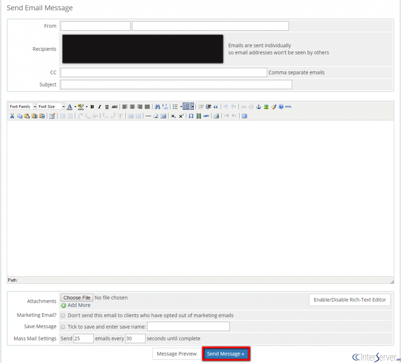Image resolution: width=401 pixels, height=363 pixels.
Task: Check the marketing email opt-out option
Action: point(63,315)
